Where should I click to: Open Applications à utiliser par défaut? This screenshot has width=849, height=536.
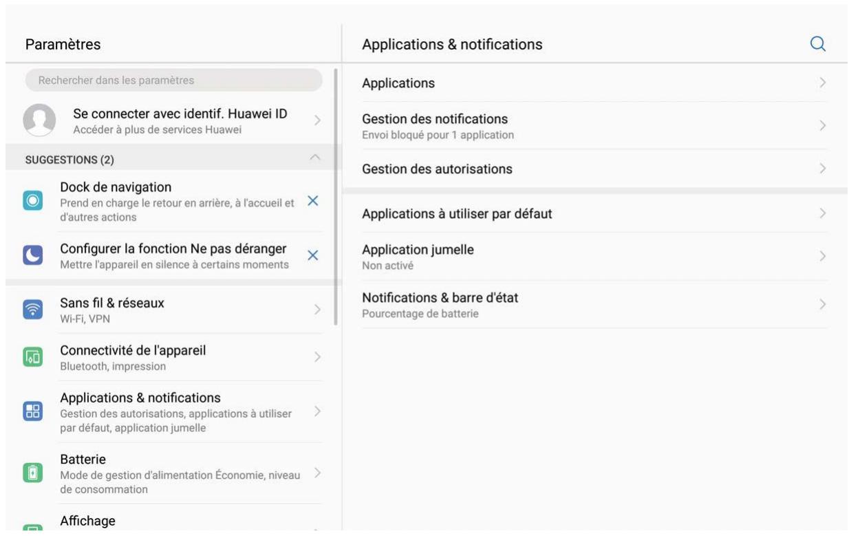(592, 213)
